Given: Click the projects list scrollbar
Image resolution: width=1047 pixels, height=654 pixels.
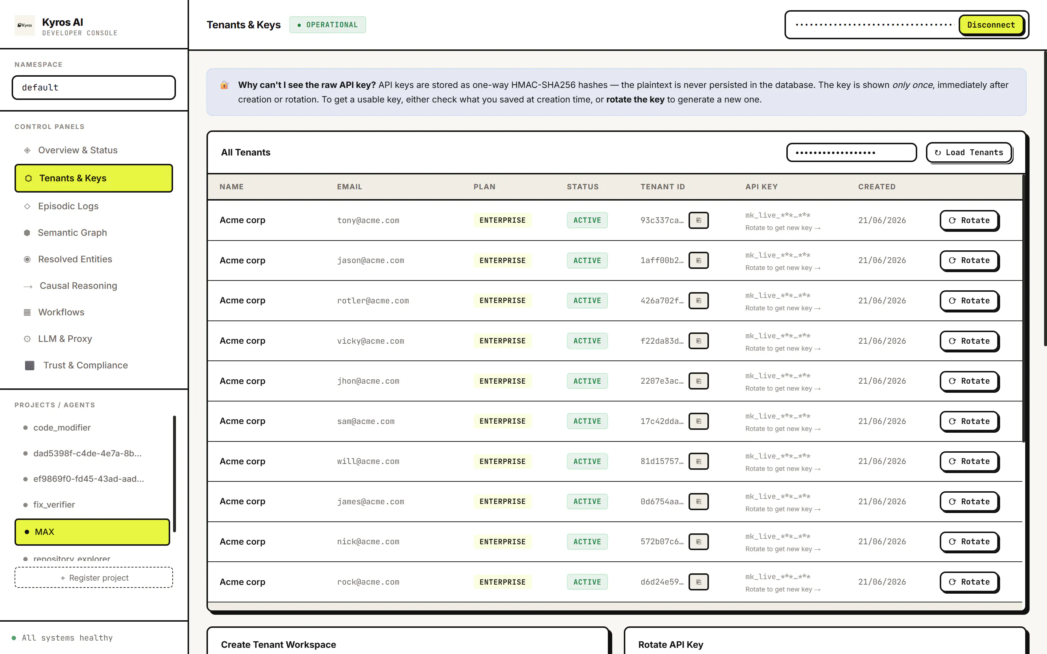Looking at the screenshot, I should [174, 474].
